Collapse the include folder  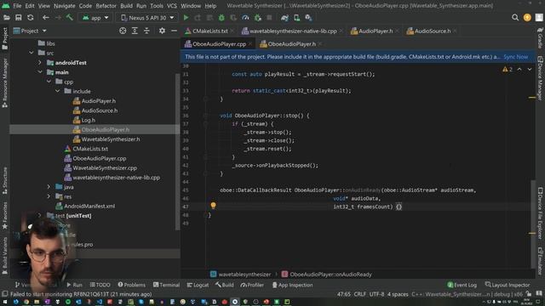pos(57,91)
